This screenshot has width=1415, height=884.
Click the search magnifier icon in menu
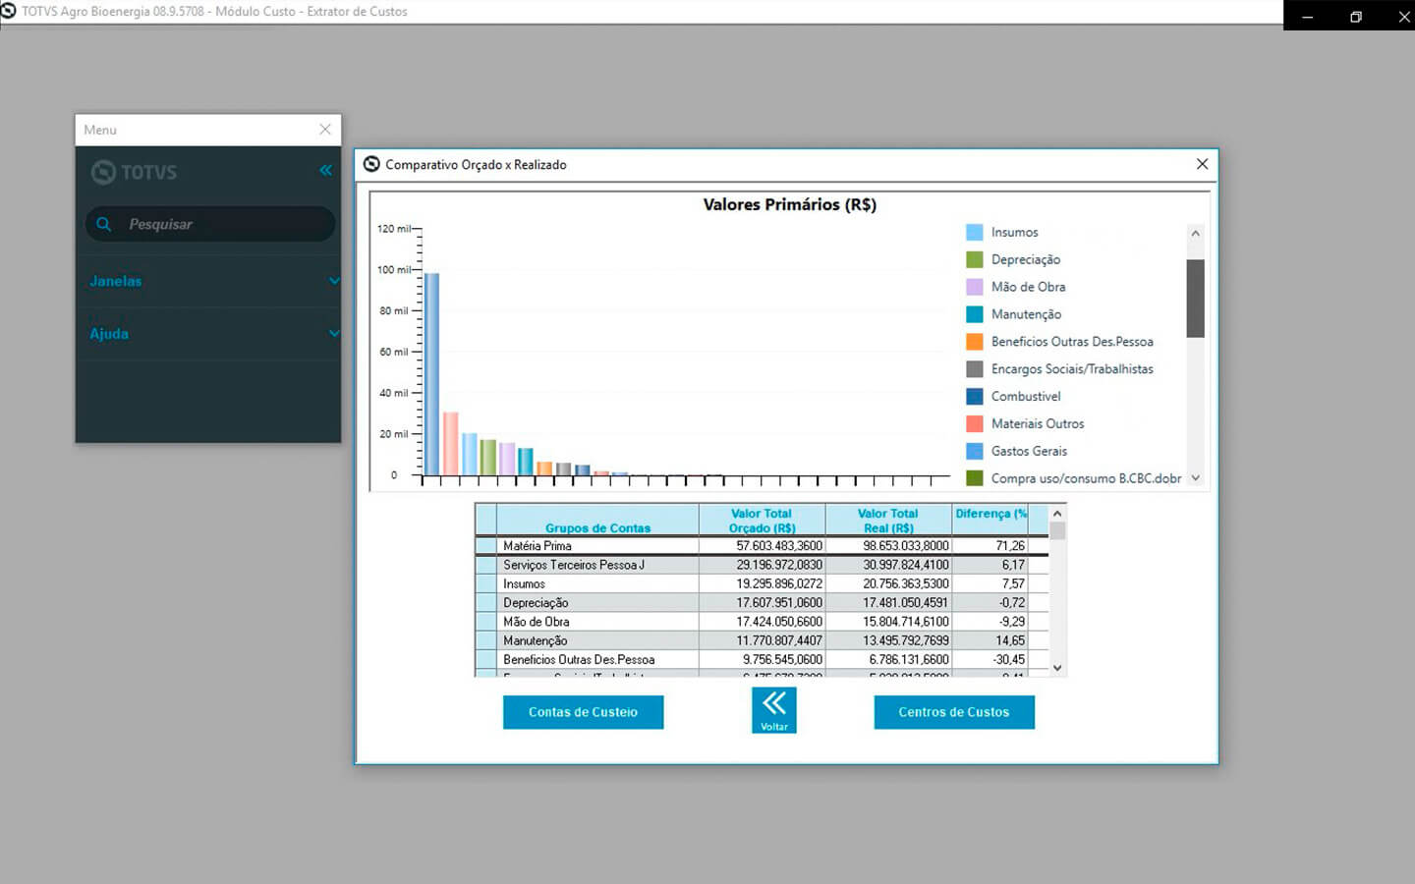[104, 224]
